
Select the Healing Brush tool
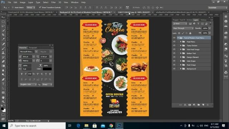[x=3, y=44]
